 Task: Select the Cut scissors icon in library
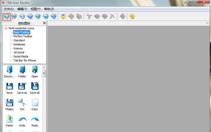pyautogui.click(x=22, y=105)
